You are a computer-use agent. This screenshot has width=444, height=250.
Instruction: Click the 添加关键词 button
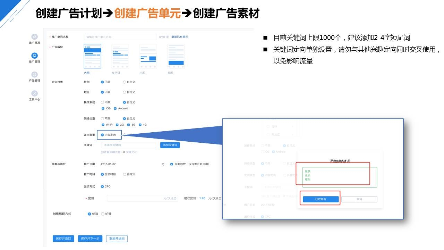pyautogui.click(x=170, y=145)
